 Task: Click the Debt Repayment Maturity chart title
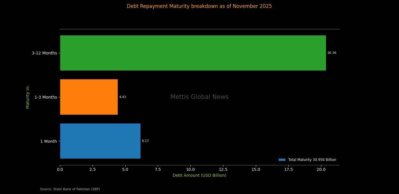click(x=199, y=6)
